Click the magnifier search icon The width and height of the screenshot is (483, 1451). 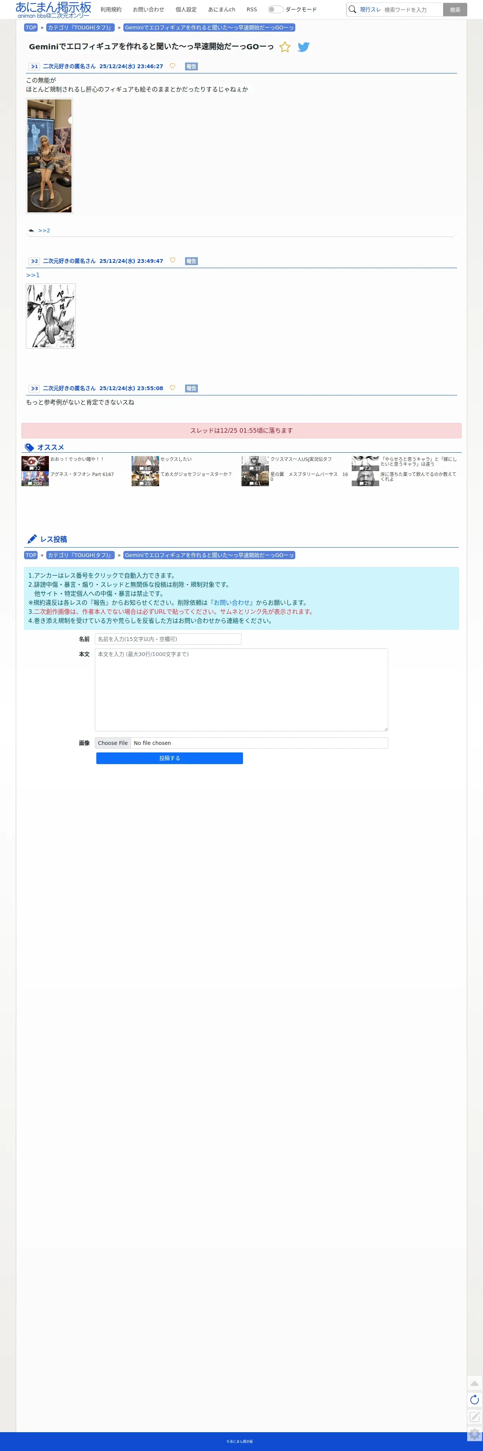click(352, 9)
